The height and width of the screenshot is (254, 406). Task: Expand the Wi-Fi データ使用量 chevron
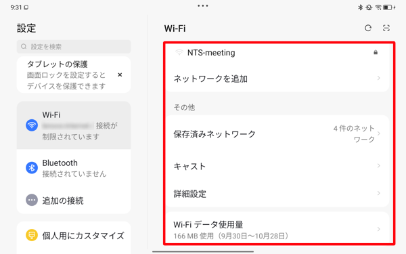378,229
